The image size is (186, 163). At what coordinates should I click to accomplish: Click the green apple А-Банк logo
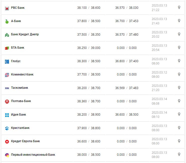point(7,21)
